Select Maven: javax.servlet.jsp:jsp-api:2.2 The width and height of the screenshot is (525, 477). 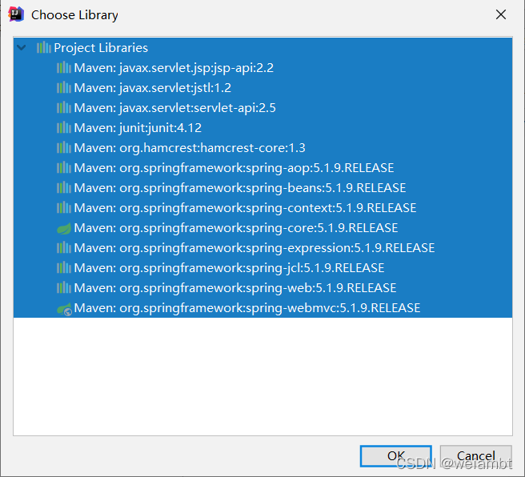point(262,68)
